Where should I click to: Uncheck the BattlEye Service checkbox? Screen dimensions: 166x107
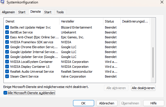7,32
